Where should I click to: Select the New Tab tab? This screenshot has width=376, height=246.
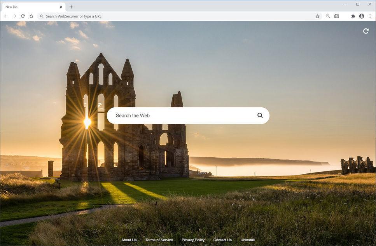[x=33, y=7]
